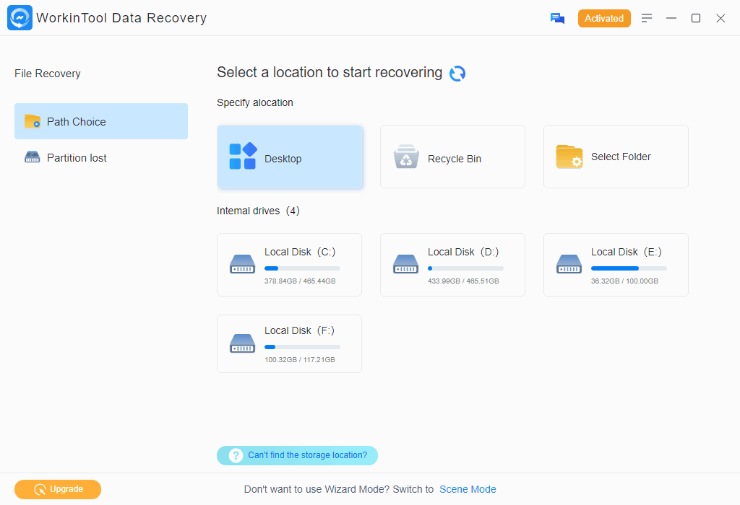Screen dimensions: 740x505
Task: Select Local Disk (C:) drive
Action: 289,265
